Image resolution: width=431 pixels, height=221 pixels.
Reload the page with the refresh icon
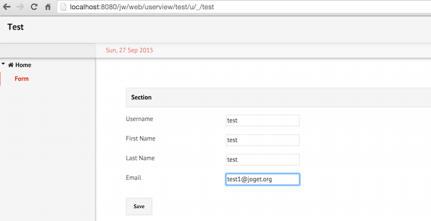pyautogui.click(x=34, y=7)
